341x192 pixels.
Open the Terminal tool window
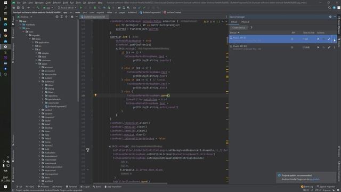[71, 187]
